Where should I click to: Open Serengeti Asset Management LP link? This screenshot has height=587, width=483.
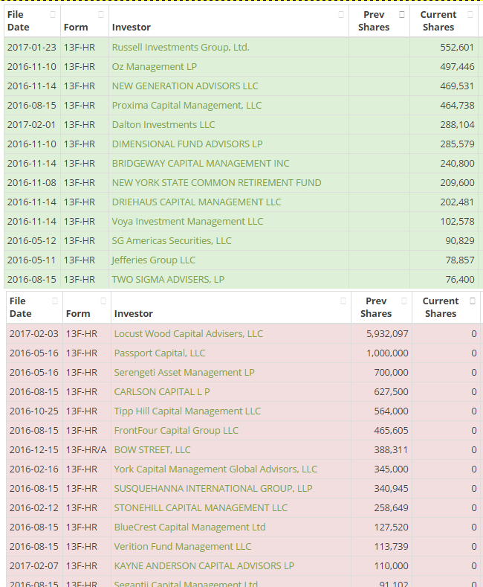[184, 373]
